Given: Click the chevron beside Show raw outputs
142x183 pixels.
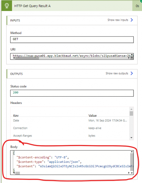Looking at the screenshot, I should tap(132, 73).
